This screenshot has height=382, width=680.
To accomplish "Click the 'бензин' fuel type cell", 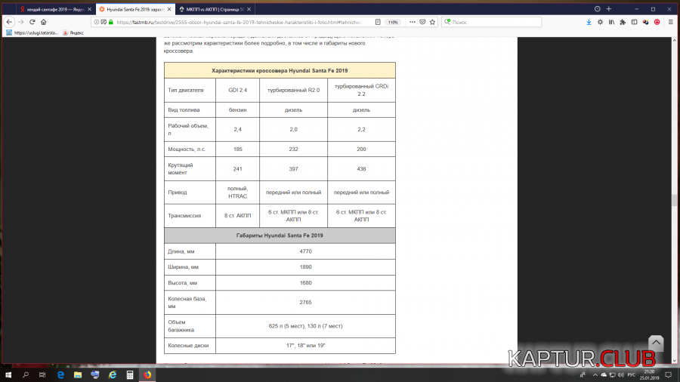I will coord(238,110).
